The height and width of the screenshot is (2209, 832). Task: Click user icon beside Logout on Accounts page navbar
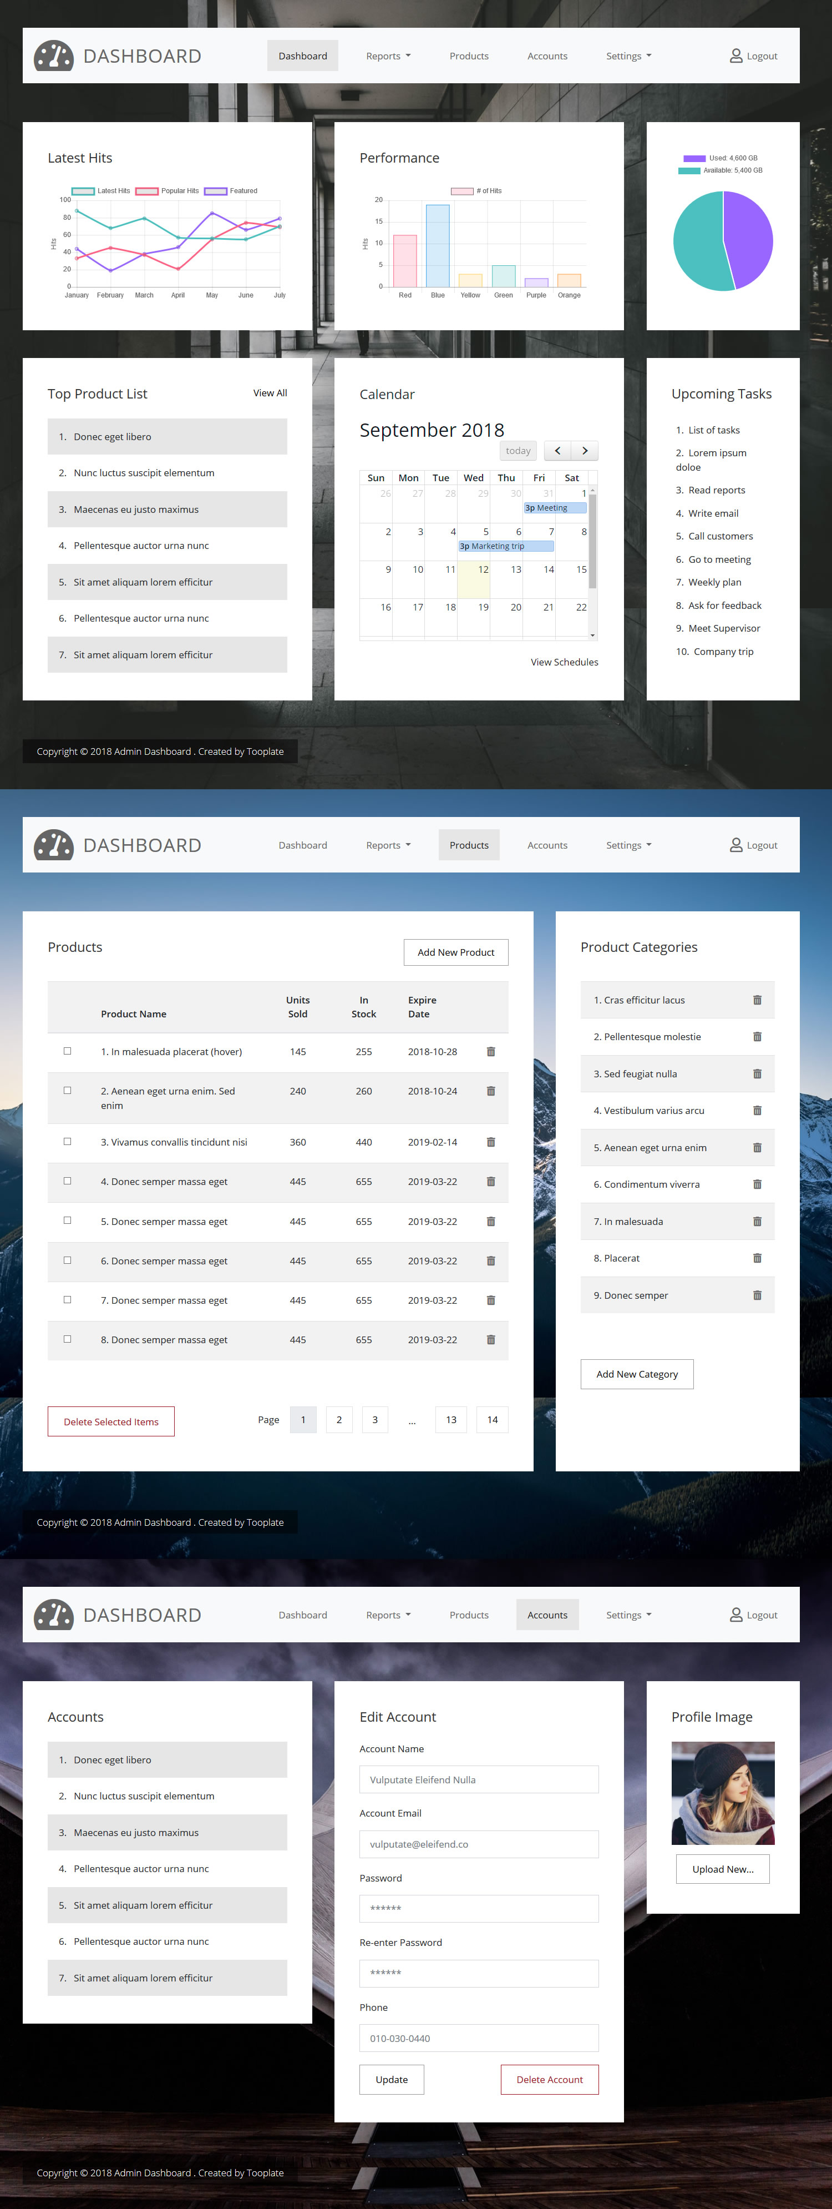pyautogui.click(x=736, y=1615)
